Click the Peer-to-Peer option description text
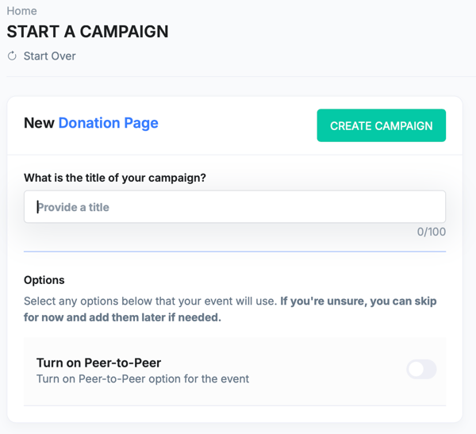This screenshot has width=476, height=434. 143,378
